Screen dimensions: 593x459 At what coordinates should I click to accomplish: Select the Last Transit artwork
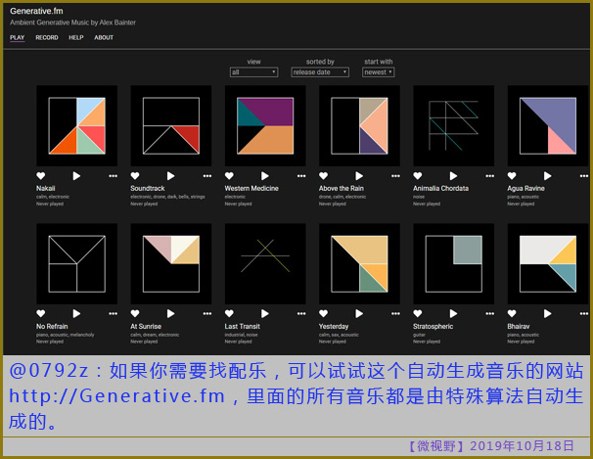coord(265,264)
